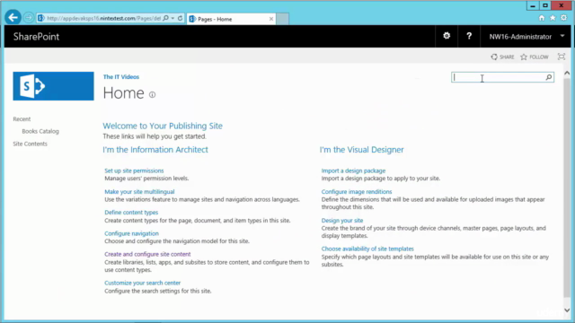575x323 pixels.
Task: Minimize the browser window
Action: pos(533,5)
